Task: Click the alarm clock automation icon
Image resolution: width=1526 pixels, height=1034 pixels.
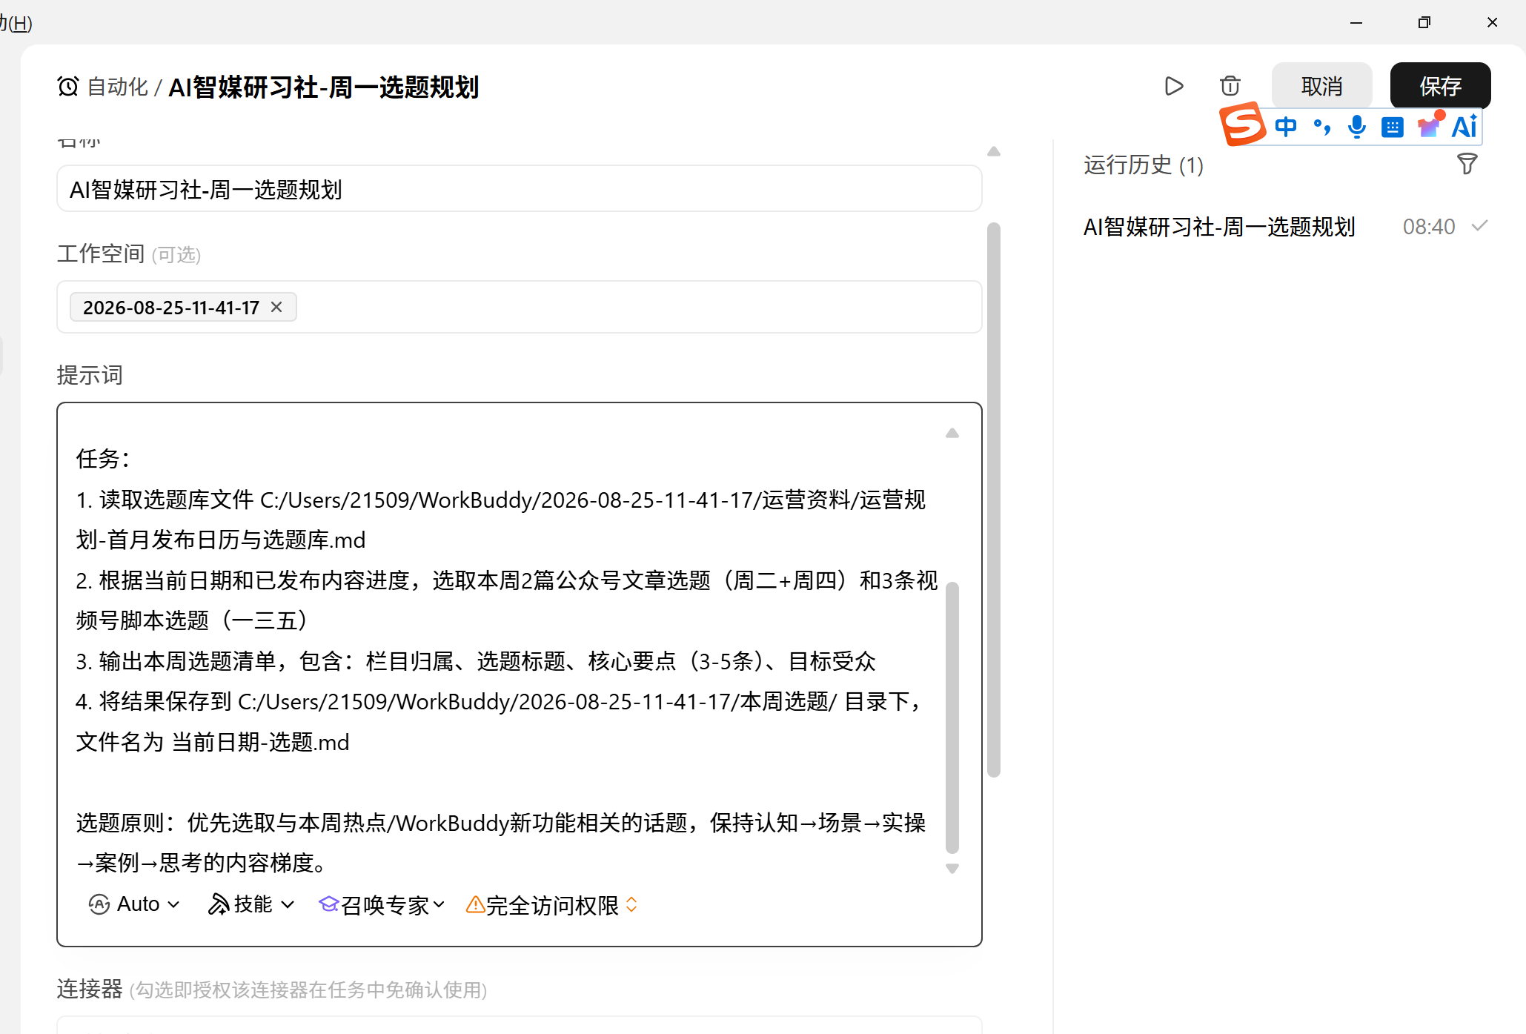Action: (x=68, y=87)
